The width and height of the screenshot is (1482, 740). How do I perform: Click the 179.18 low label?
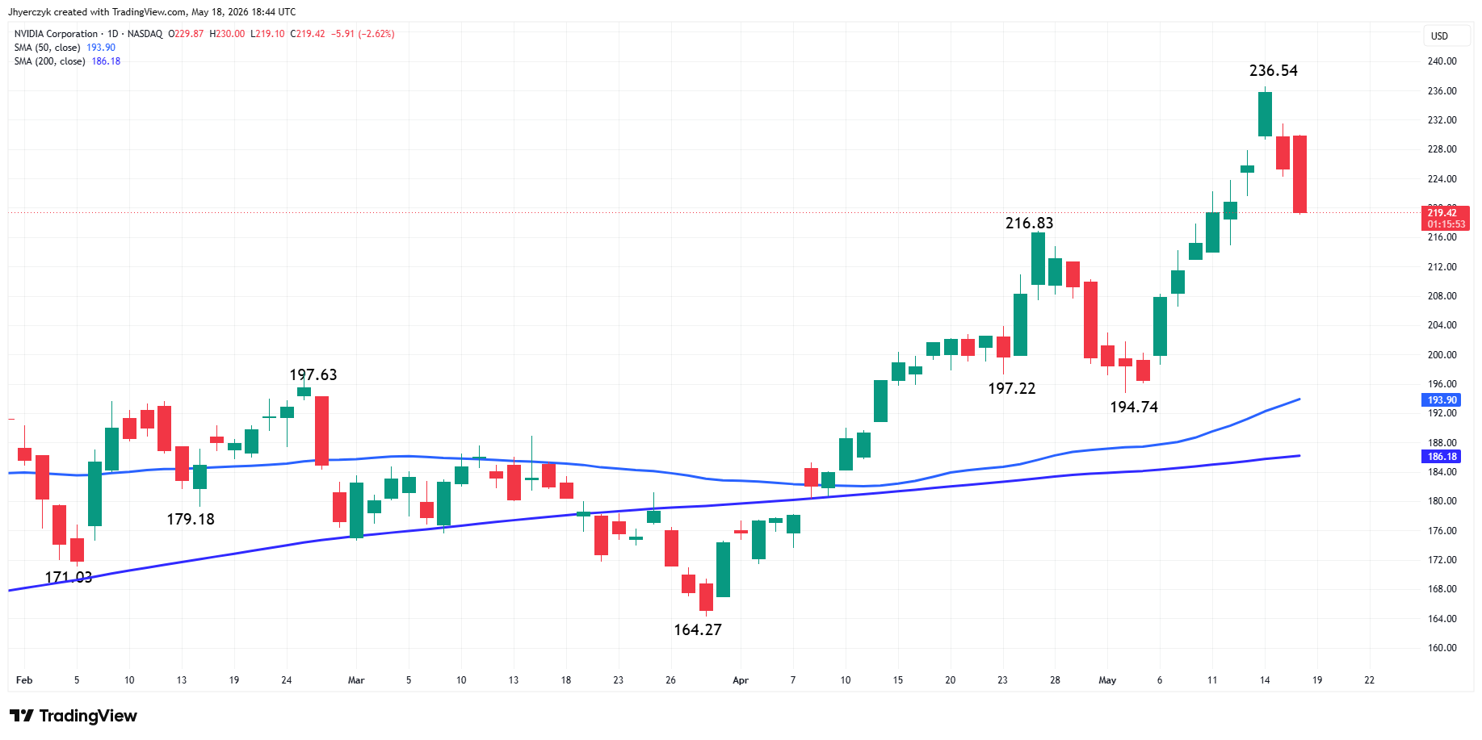[x=191, y=520]
